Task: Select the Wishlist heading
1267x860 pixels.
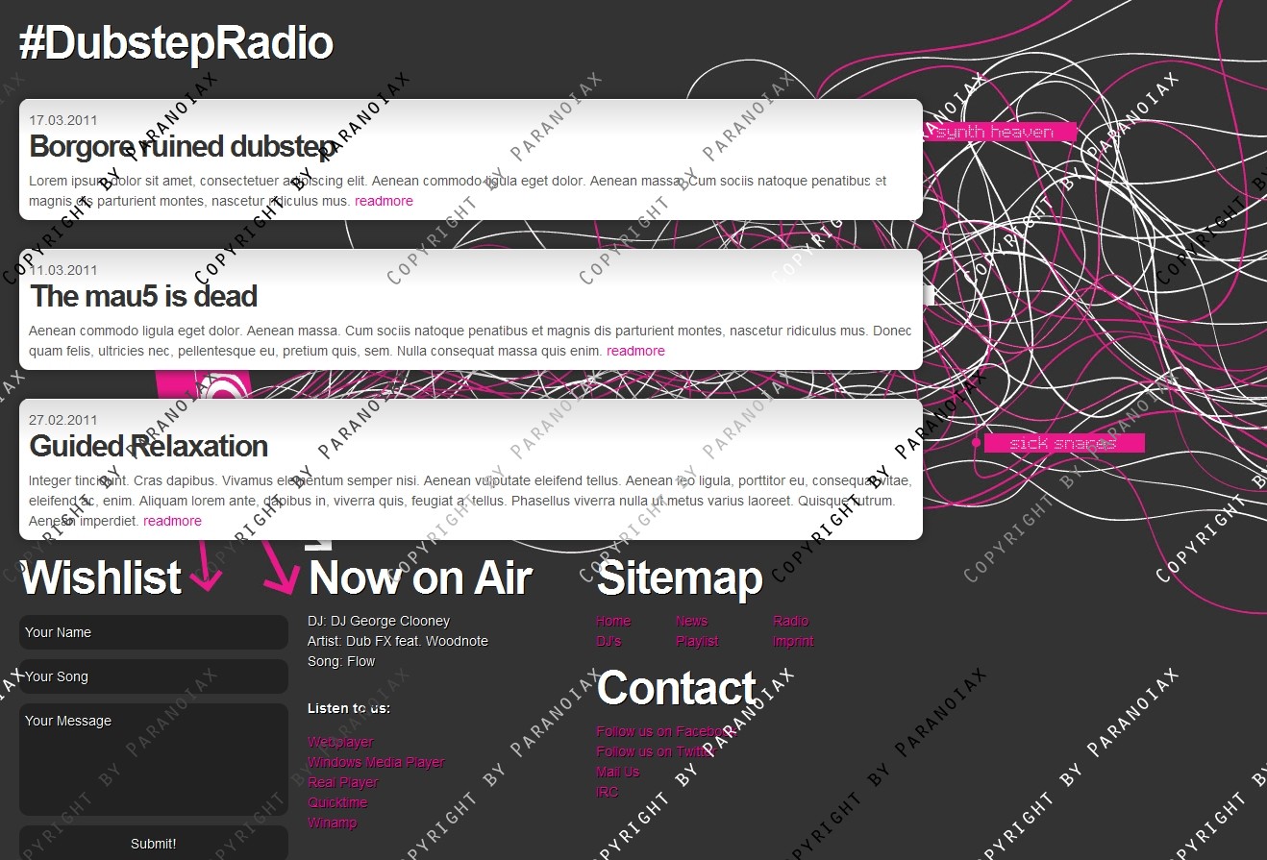Action: tap(101, 578)
